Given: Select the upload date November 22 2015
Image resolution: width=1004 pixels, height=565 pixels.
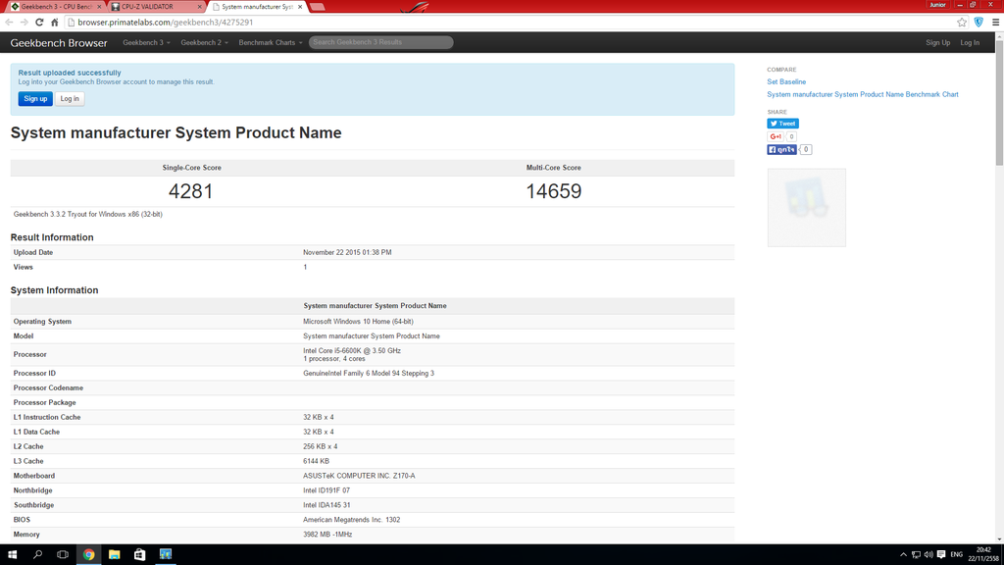Looking at the screenshot, I should pos(347,252).
